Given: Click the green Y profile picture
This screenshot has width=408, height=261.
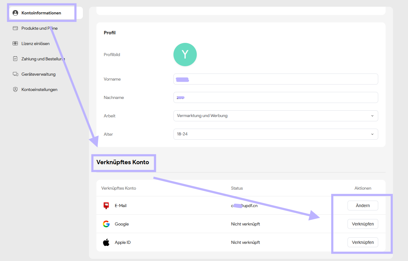Looking at the screenshot, I should (185, 55).
